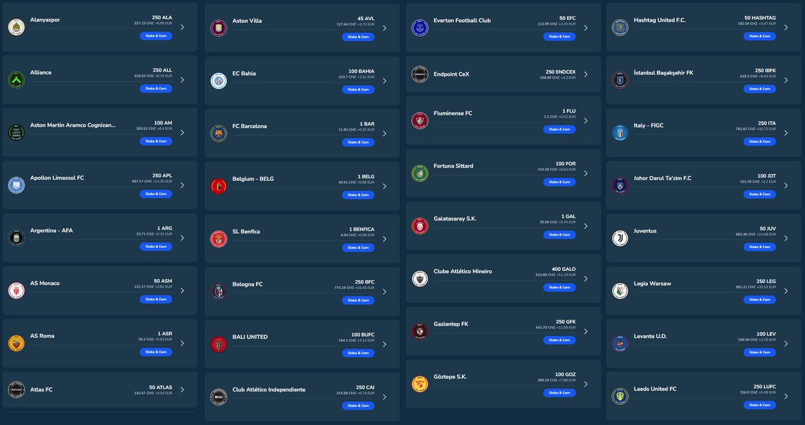Open the Levante U.D. chevron arrow
This screenshot has width=805, height=425.
coord(786,343)
